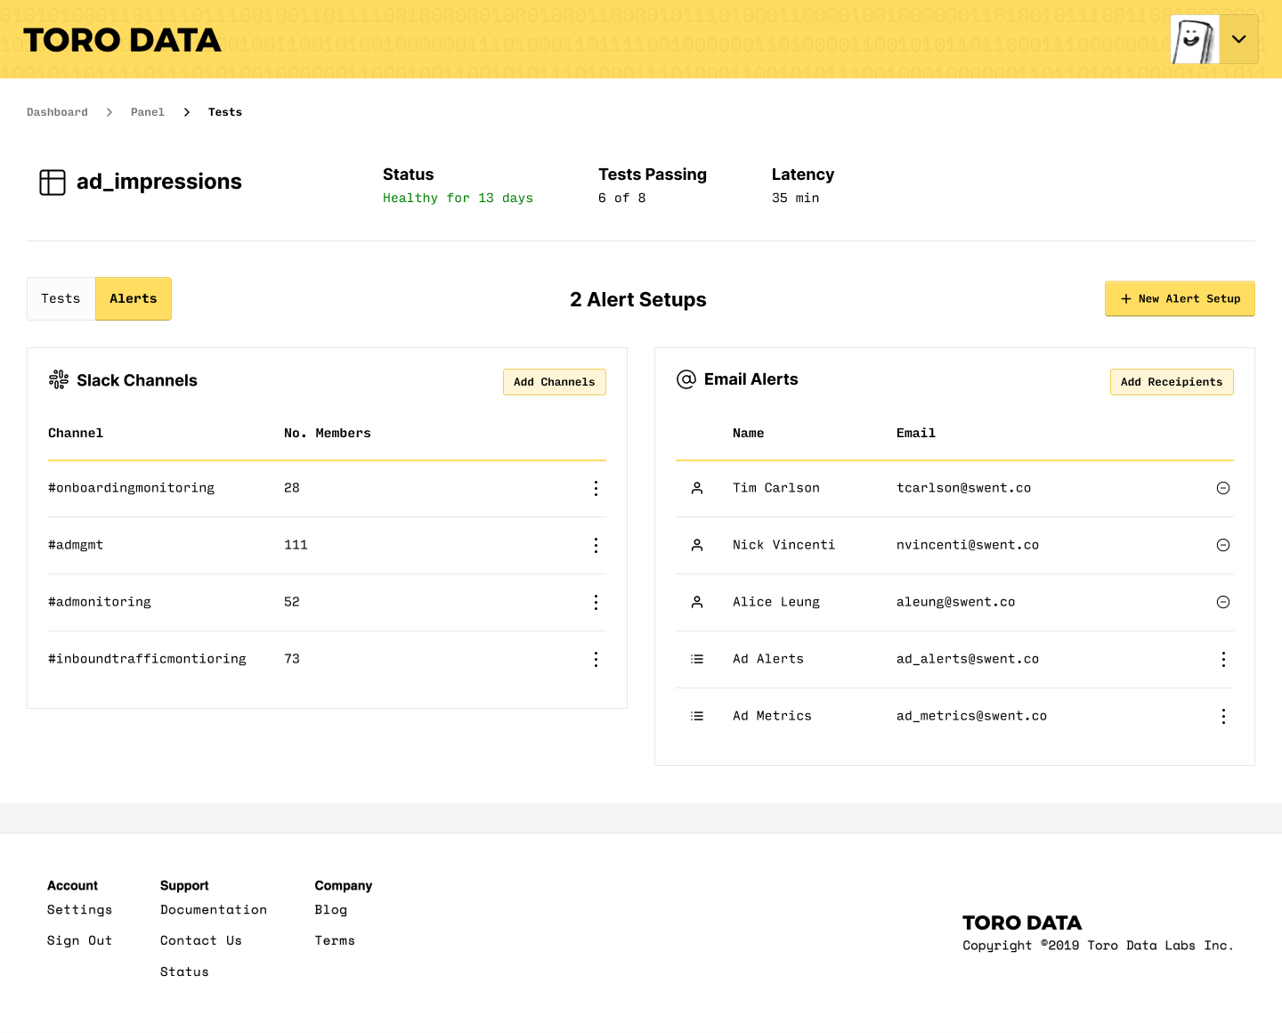
Task: Remove Nick Vincenti from email alerts
Action: (x=1223, y=545)
